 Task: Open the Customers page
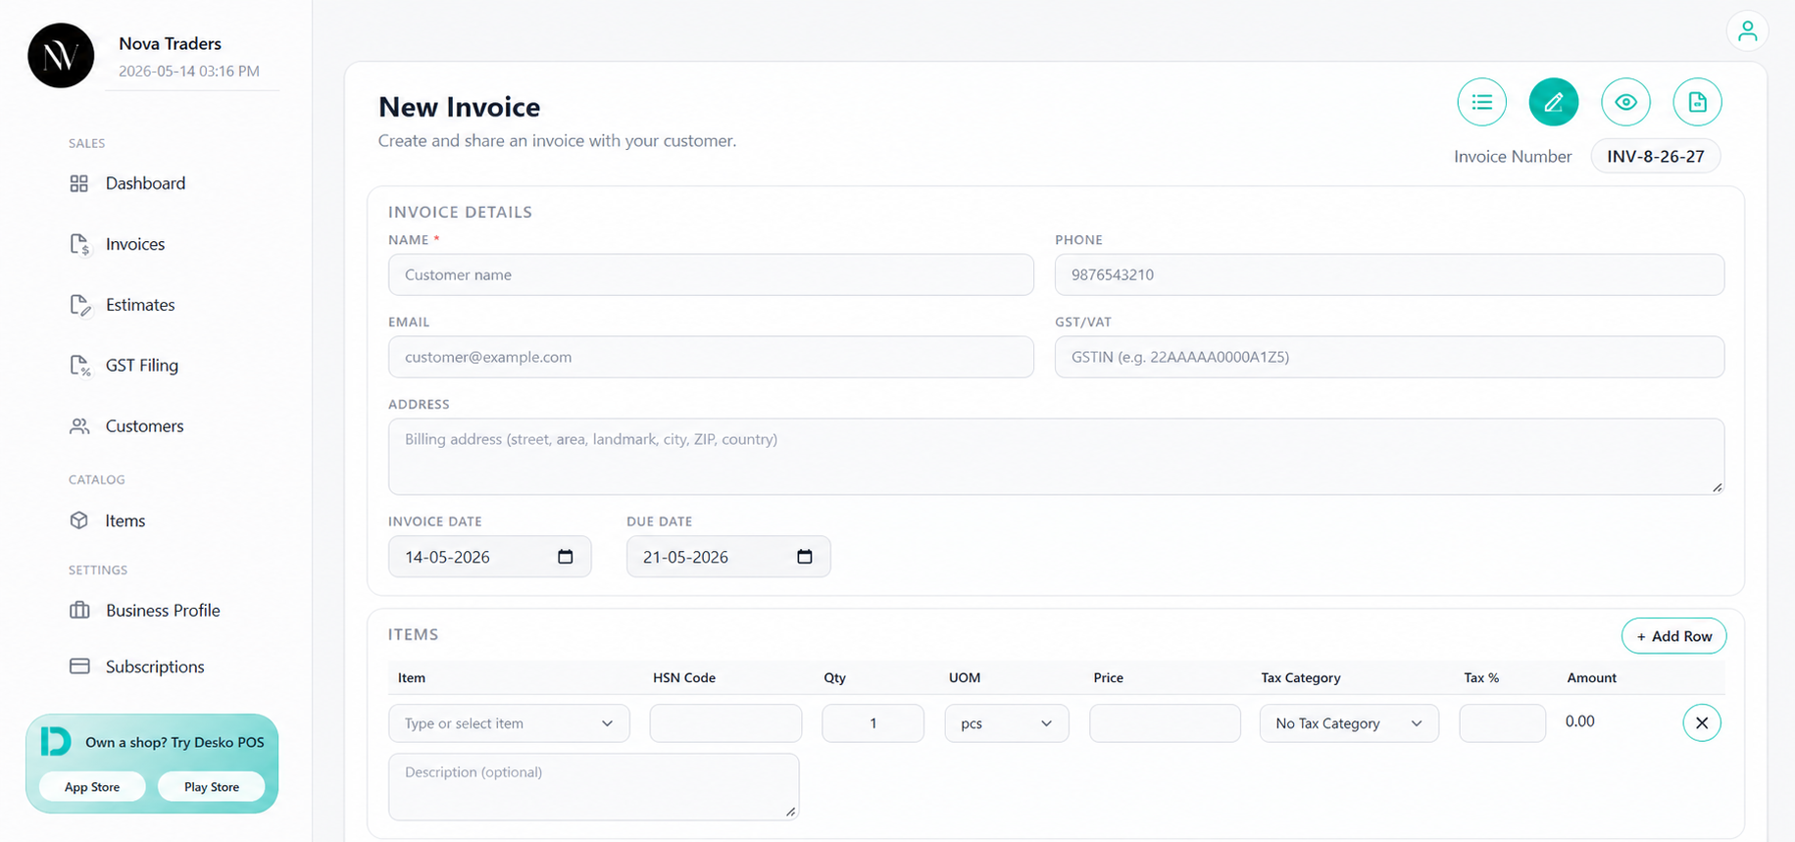144,426
